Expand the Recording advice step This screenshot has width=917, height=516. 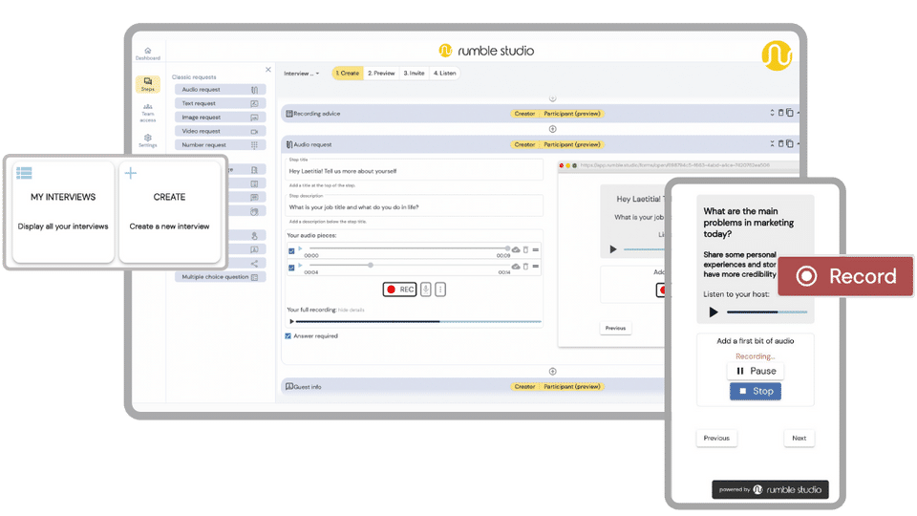[772, 113]
